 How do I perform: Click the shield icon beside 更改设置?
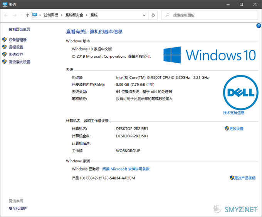(x=227, y=129)
